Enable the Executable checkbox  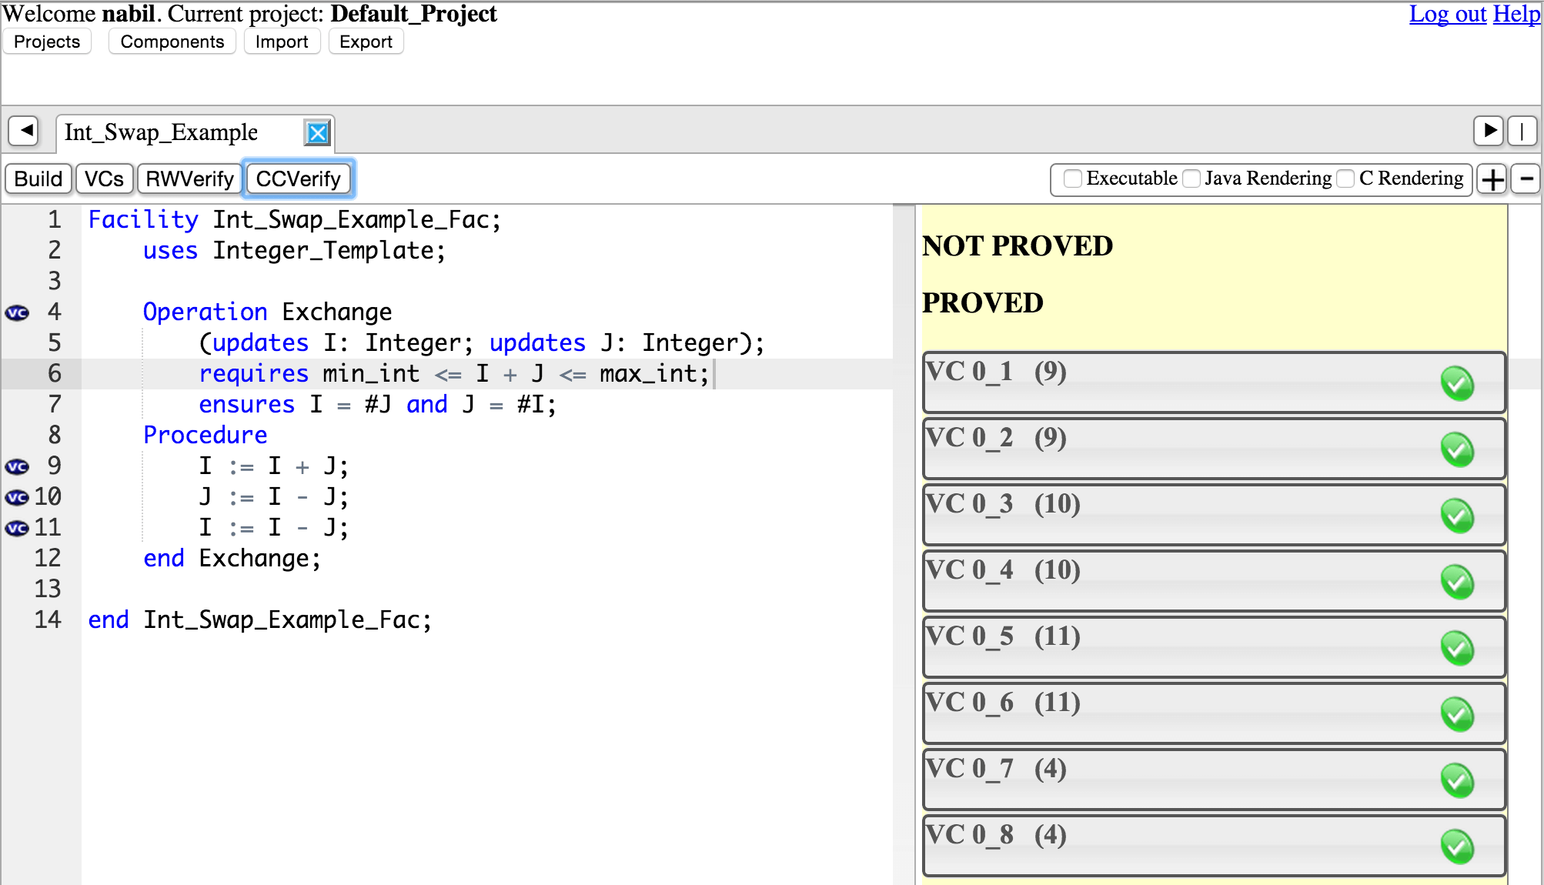[1072, 179]
